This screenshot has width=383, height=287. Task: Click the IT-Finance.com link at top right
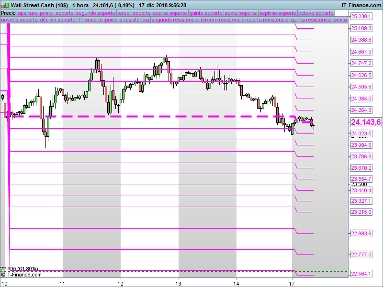[x=361, y=5]
